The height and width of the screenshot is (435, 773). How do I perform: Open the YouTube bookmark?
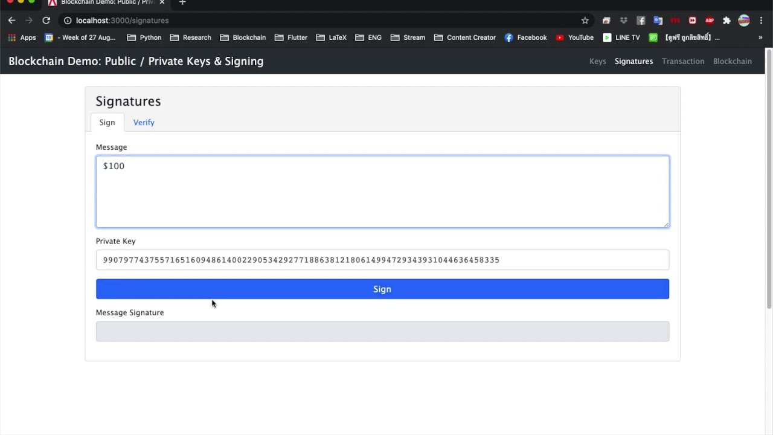(574, 37)
